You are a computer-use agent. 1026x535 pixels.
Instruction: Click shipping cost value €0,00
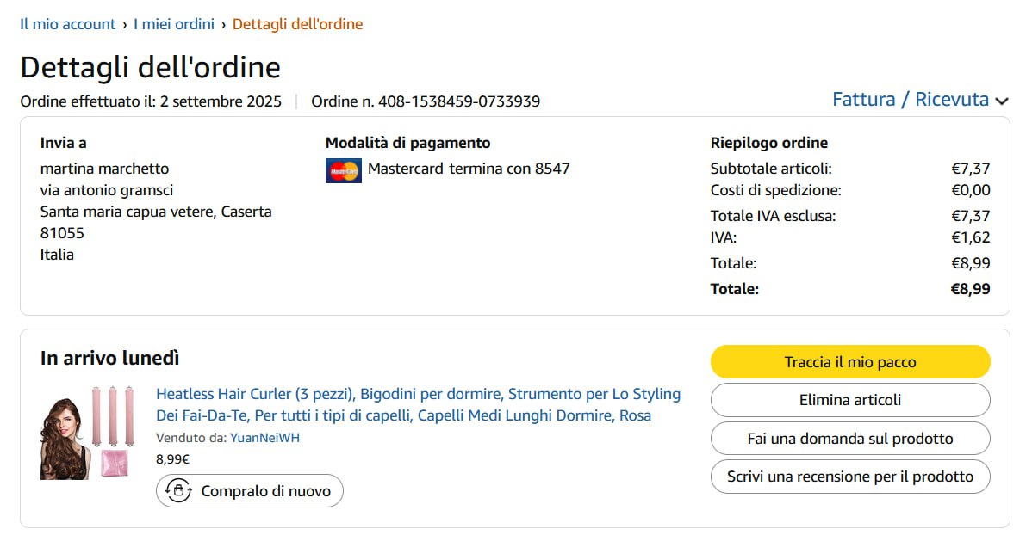click(970, 190)
